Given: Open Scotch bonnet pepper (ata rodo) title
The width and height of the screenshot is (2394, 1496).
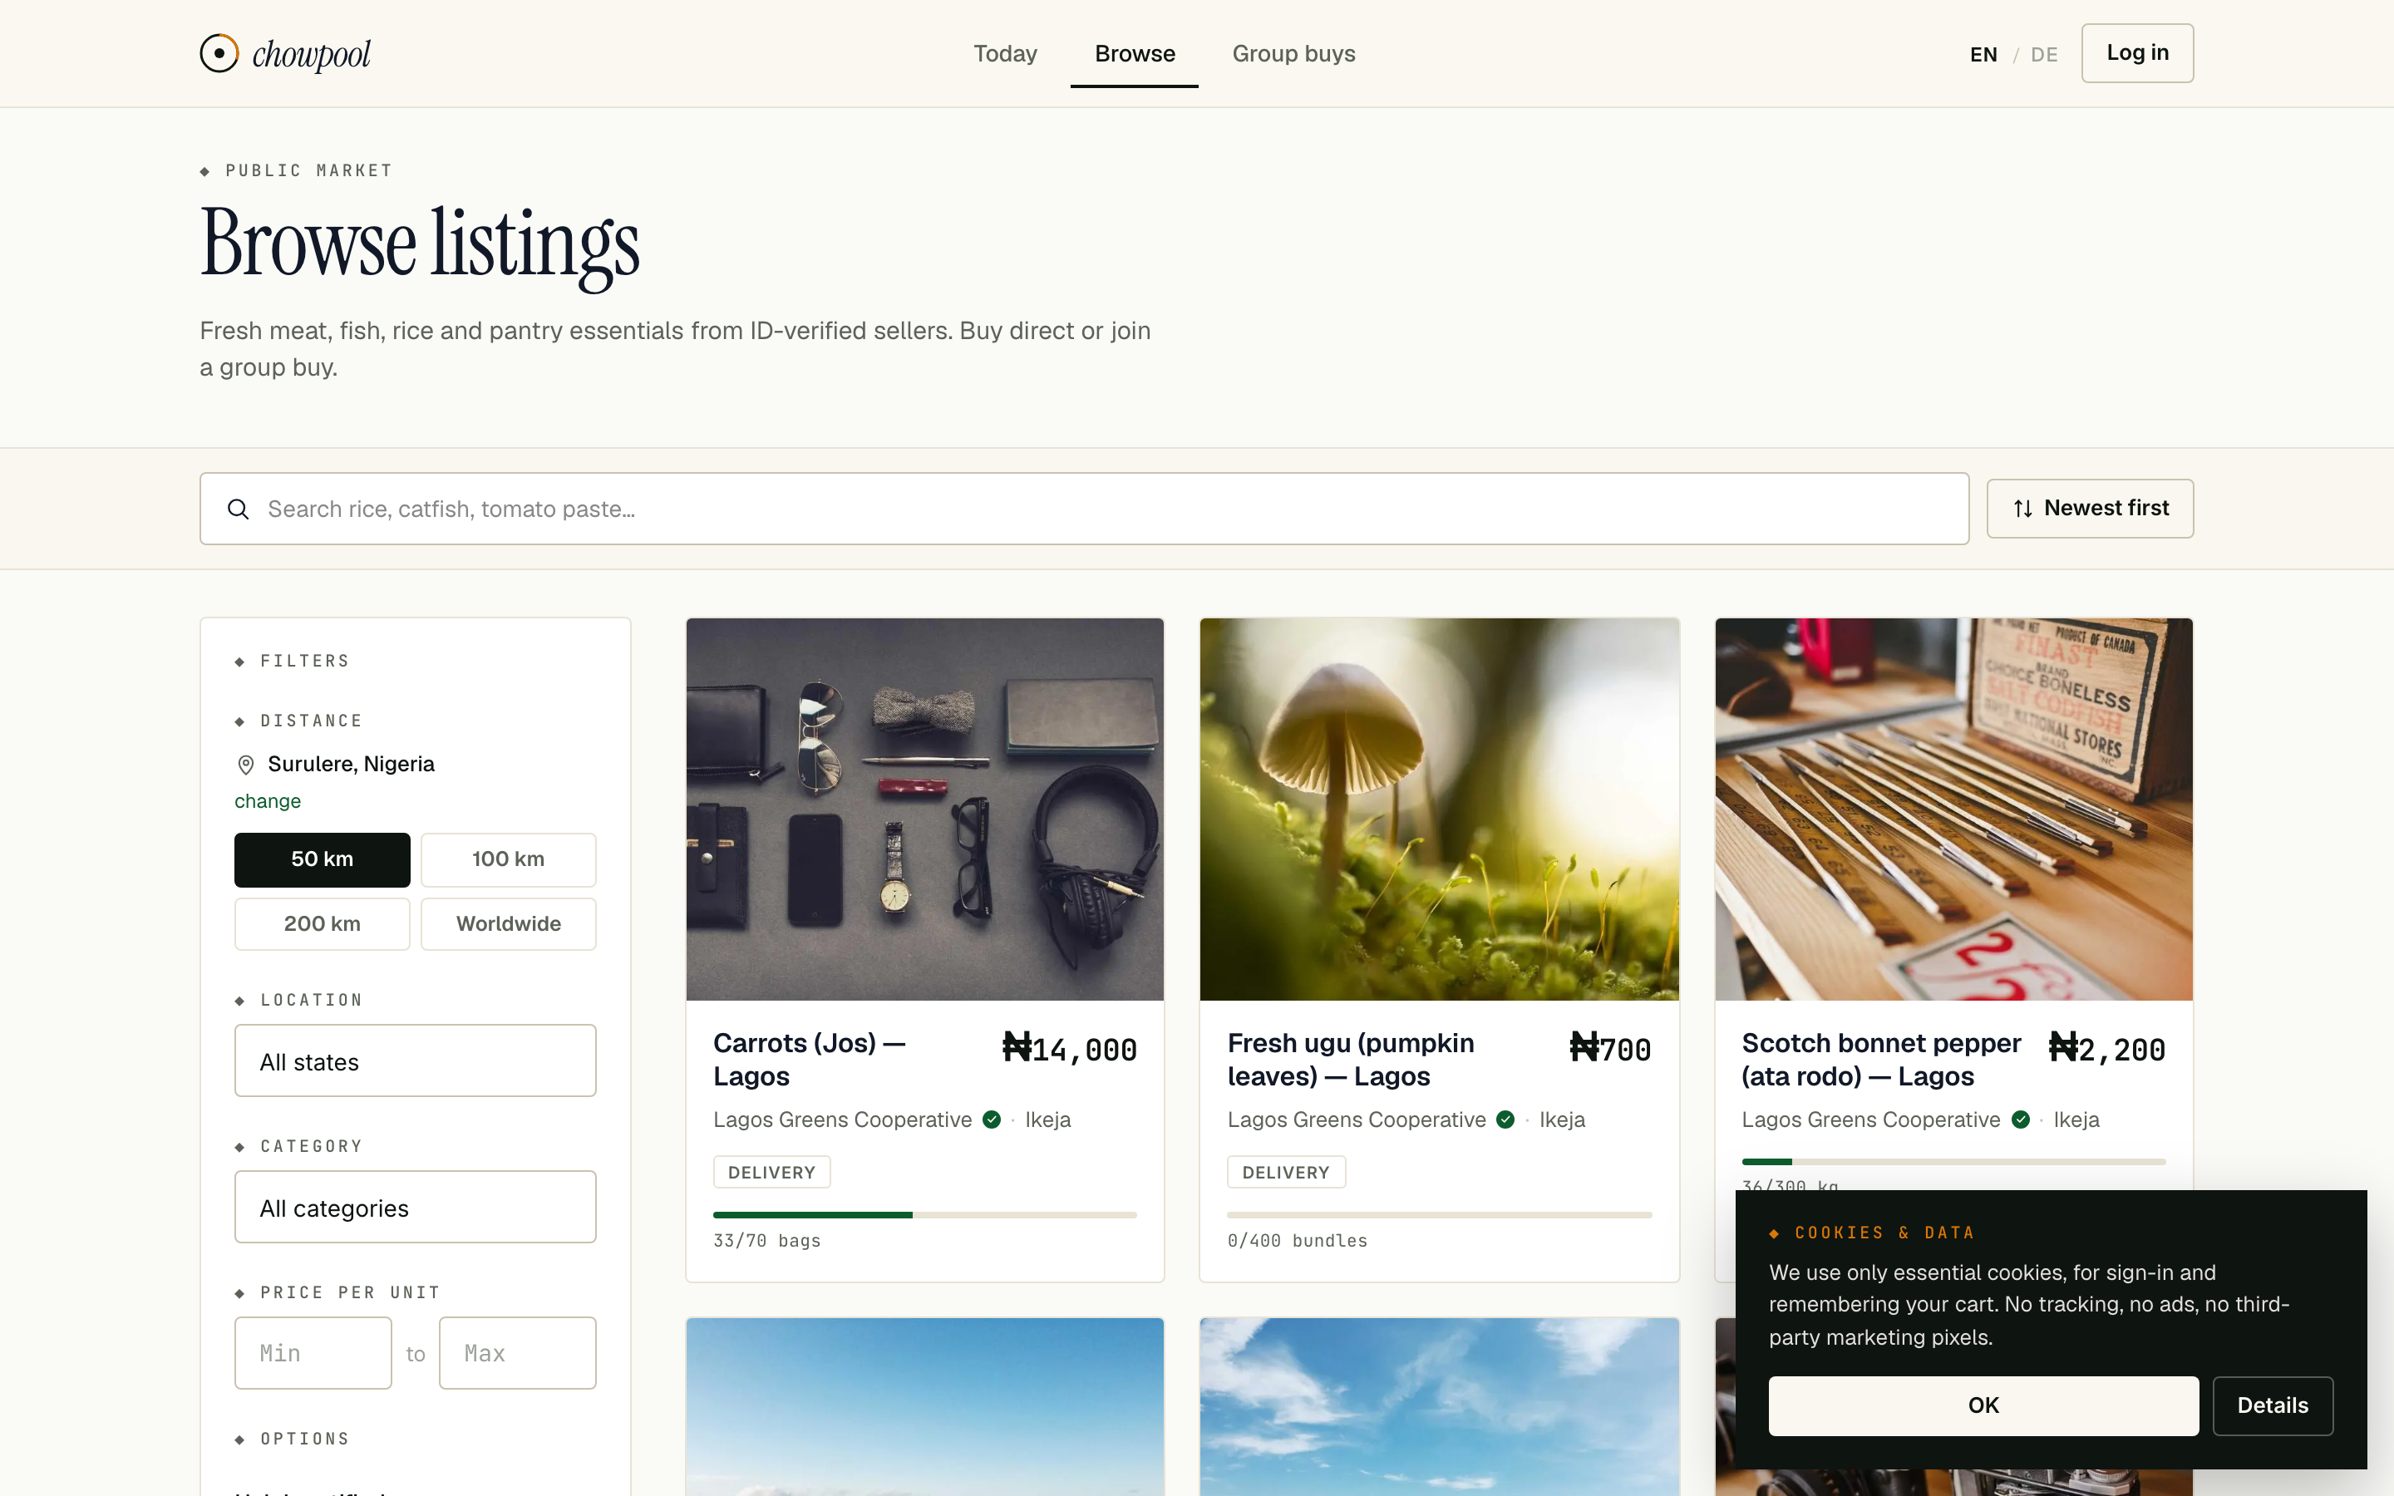Looking at the screenshot, I should 1880,1060.
